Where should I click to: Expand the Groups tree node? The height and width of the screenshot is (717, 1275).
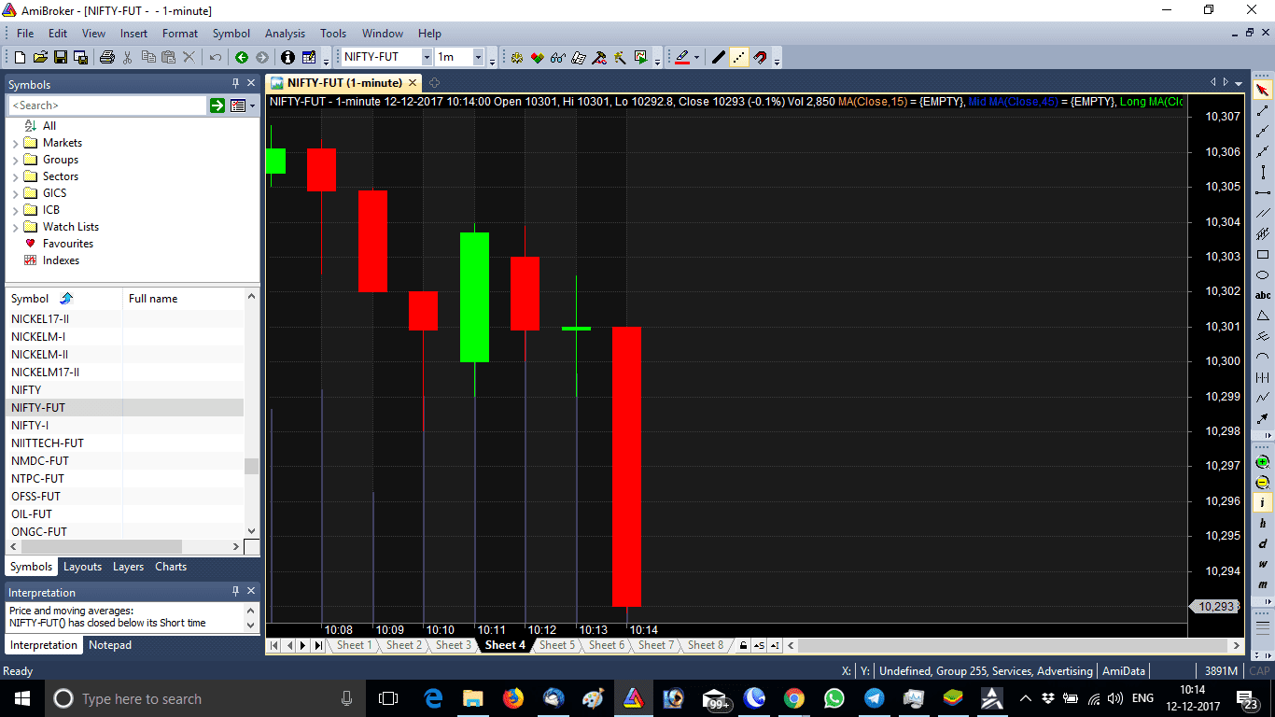click(15, 161)
